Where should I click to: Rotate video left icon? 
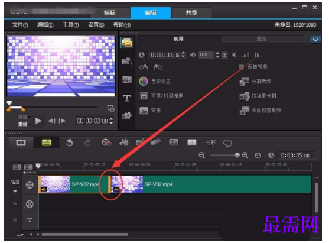144,67
